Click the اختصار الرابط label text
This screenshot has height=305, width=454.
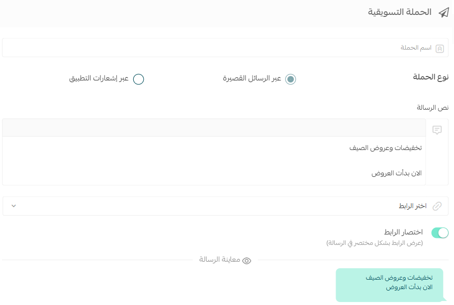pos(403,232)
